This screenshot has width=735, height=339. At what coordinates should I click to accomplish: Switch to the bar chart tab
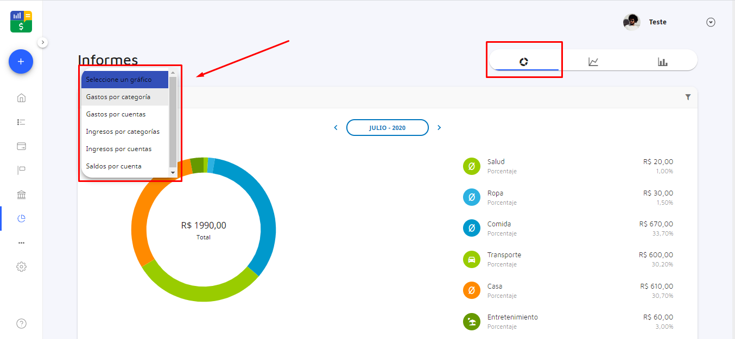point(662,62)
